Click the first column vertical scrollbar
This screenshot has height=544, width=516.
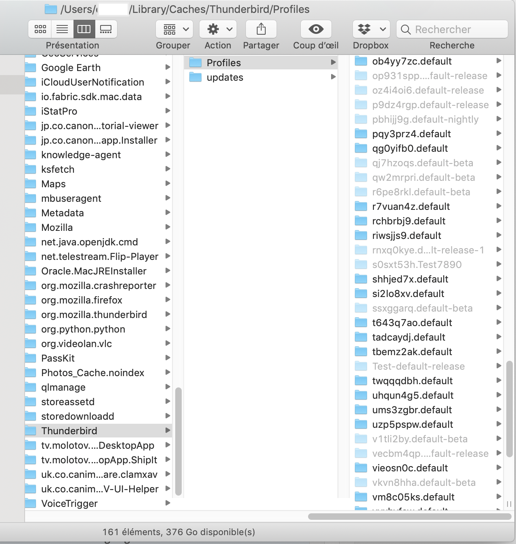(x=178, y=441)
